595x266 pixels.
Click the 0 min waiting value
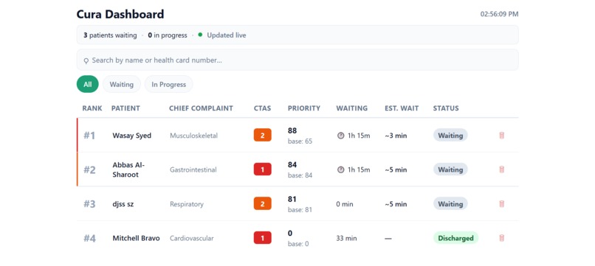click(345, 204)
